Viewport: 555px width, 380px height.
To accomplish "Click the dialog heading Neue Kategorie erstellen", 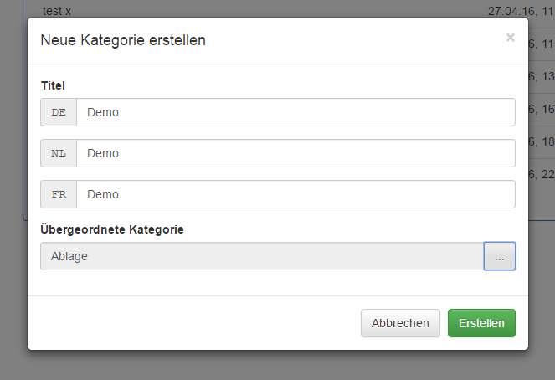I will (123, 40).
